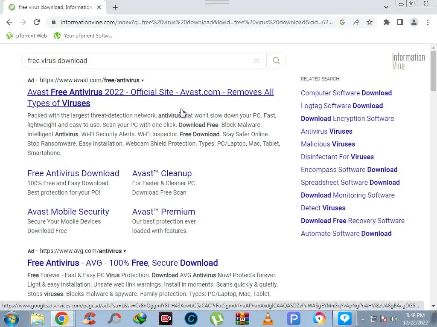Show hidden system tray icons
The height and width of the screenshot is (327, 437).
point(363,319)
